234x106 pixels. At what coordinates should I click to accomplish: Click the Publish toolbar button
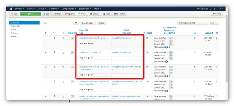(57, 14)
